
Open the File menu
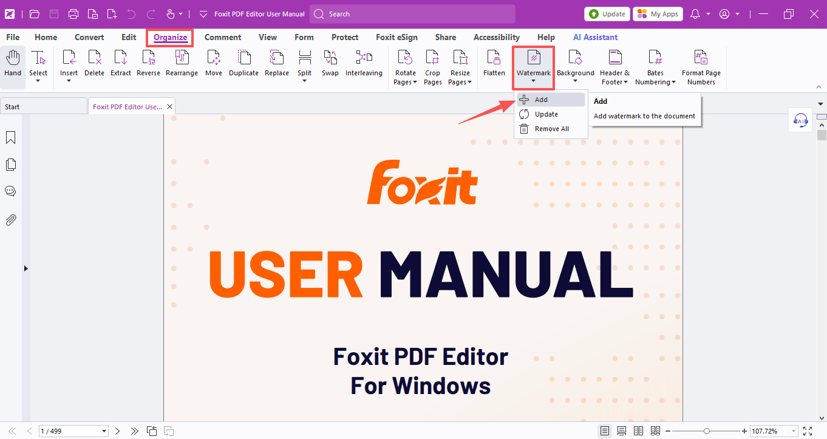tap(13, 37)
